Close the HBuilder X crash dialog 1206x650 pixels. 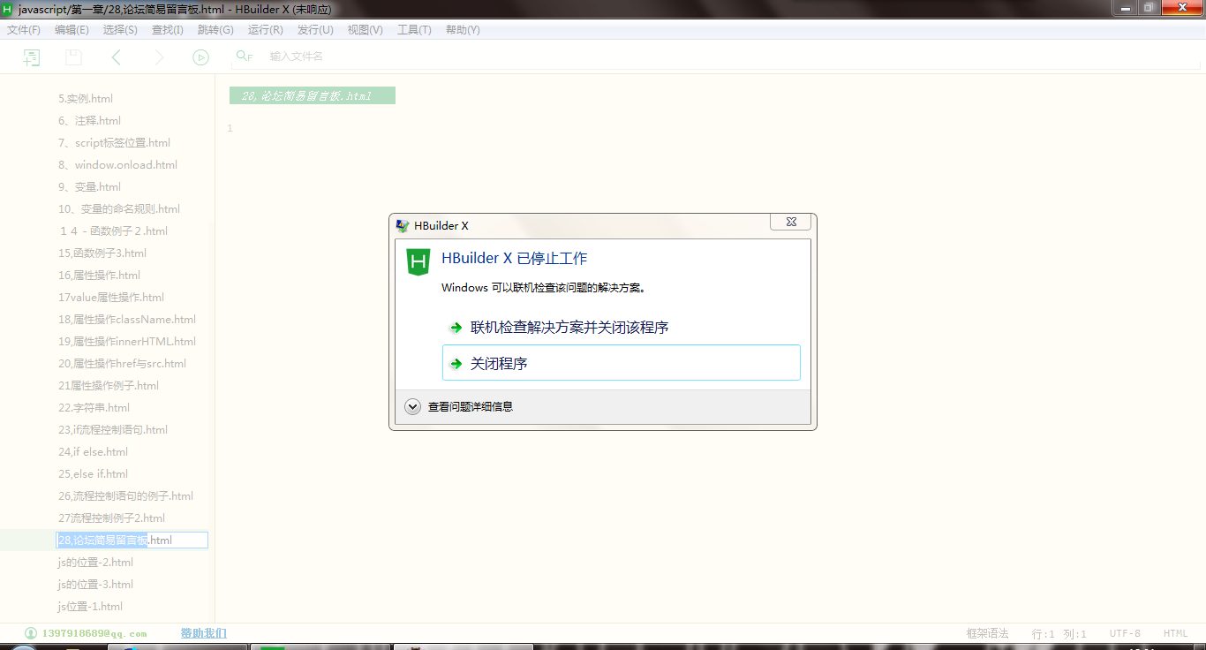790,222
